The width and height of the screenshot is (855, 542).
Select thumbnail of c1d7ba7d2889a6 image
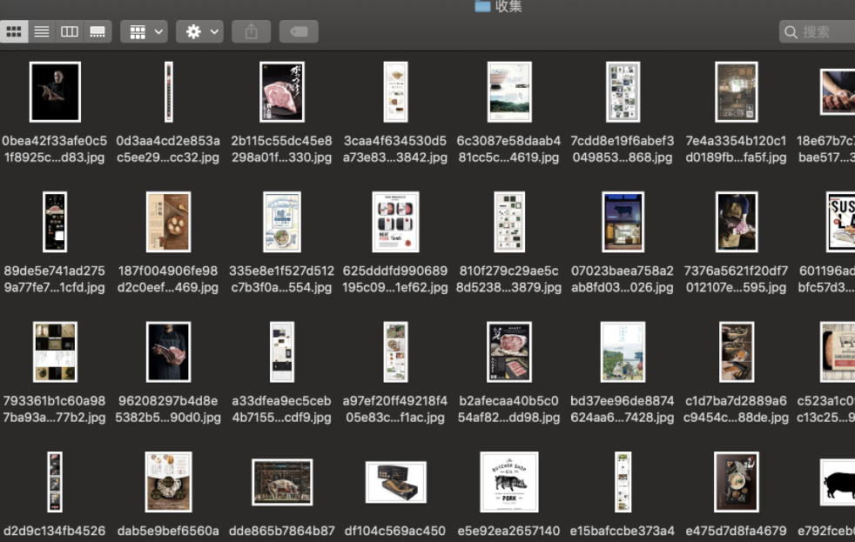click(736, 351)
